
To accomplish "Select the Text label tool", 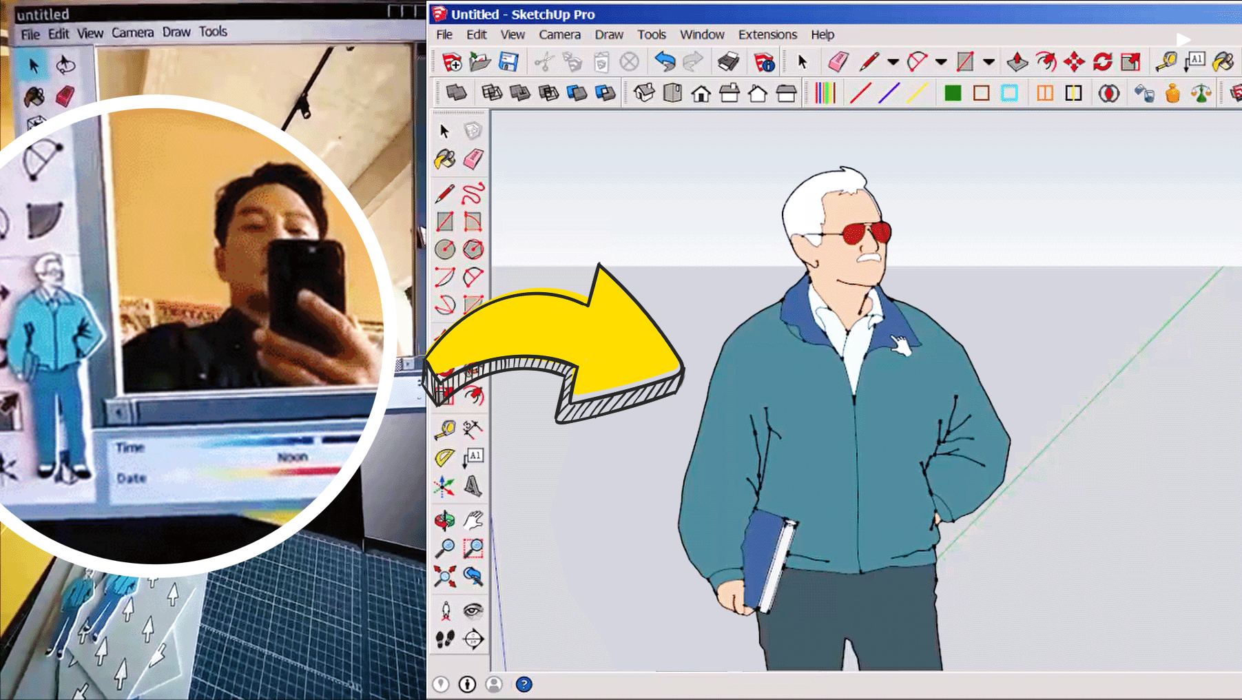I will coord(473,457).
